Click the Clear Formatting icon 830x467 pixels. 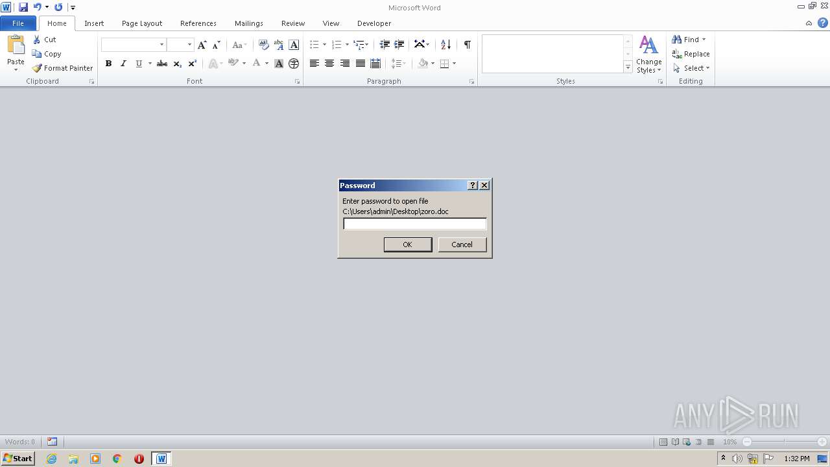tap(263, 45)
